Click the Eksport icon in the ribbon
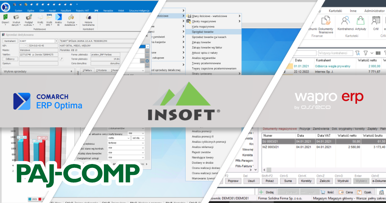Image resolution: width=386 pixels, height=203 pixels. tap(6, 17)
